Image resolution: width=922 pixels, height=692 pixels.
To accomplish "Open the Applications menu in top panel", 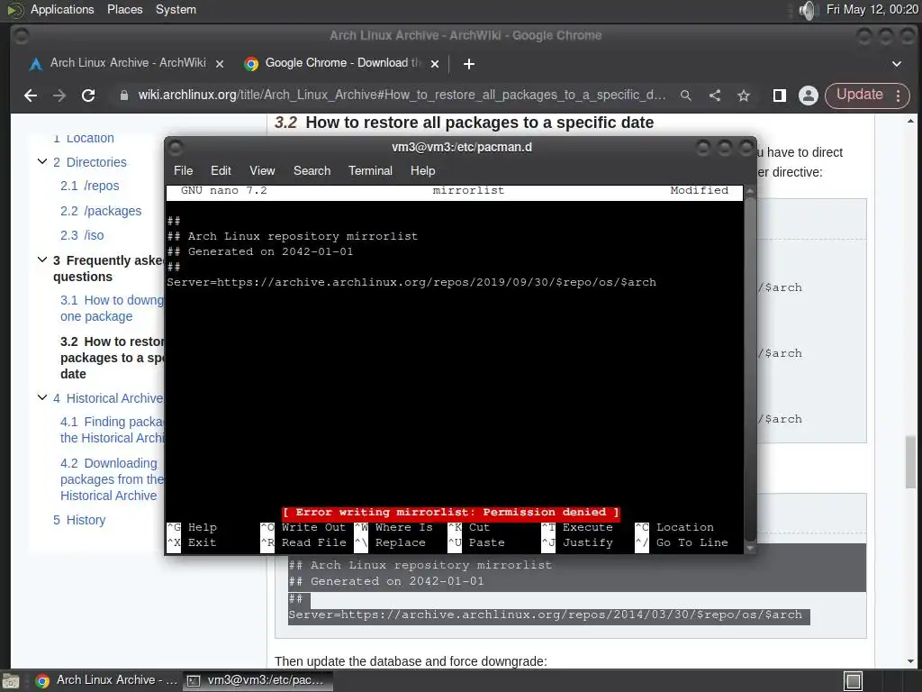I will tap(62, 9).
